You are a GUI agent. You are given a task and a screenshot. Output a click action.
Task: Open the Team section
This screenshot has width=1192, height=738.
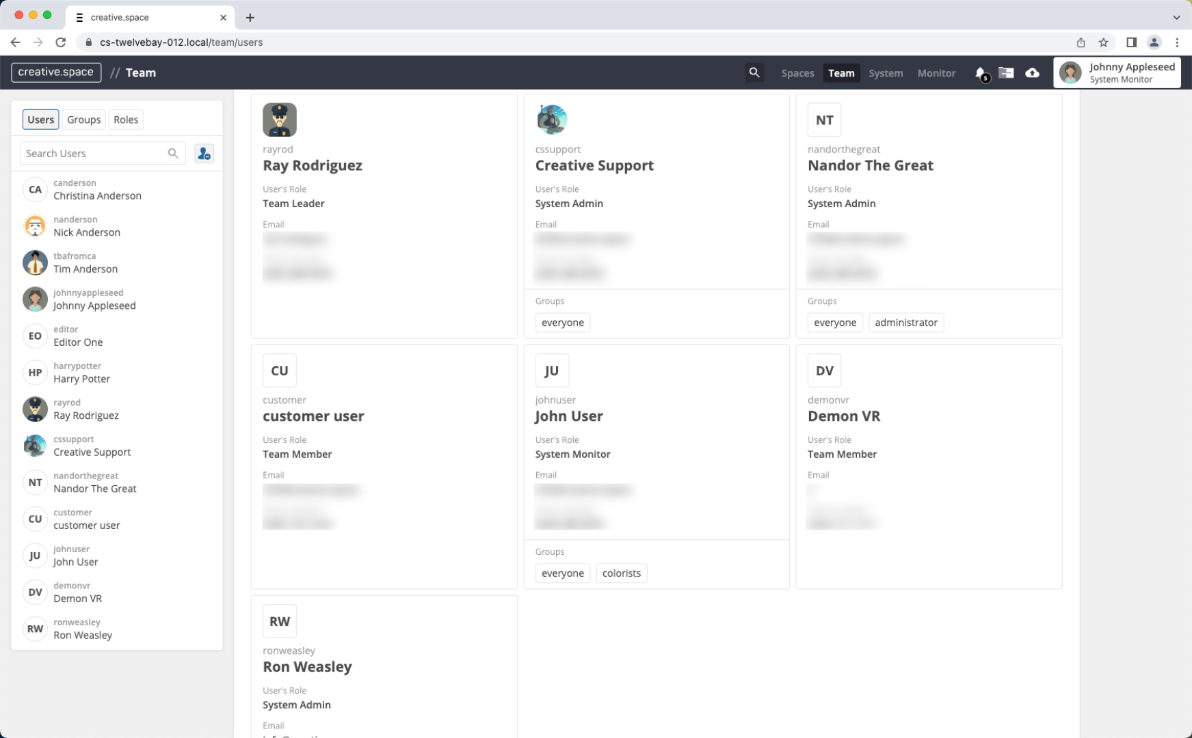click(841, 73)
